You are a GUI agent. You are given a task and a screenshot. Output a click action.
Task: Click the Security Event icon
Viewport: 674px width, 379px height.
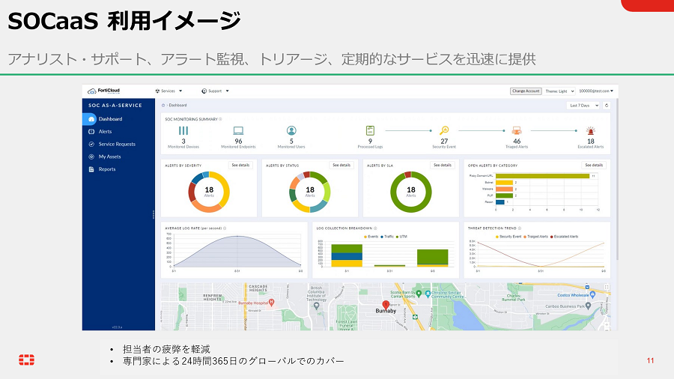point(444,130)
